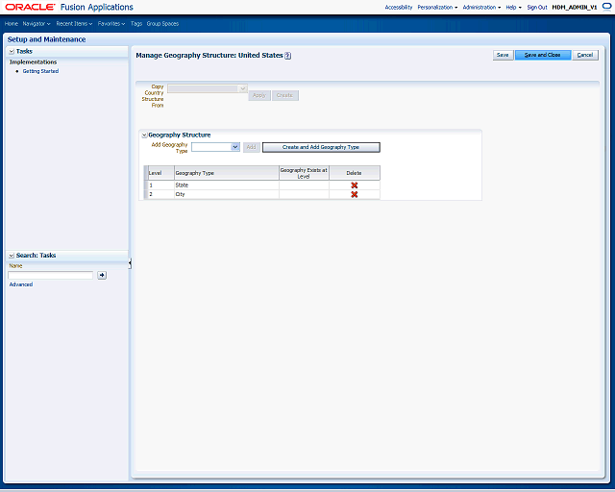
Task: Click the Implementations heading
Action: pyautogui.click(x=33, y=62)
